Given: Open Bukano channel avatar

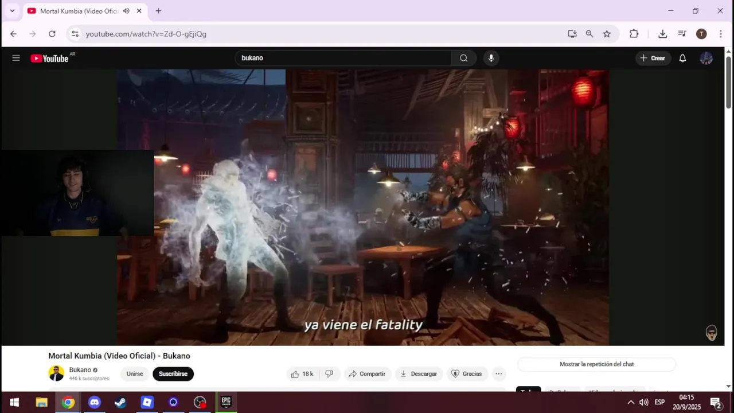Looking at the screenshot, I should 56,373.
